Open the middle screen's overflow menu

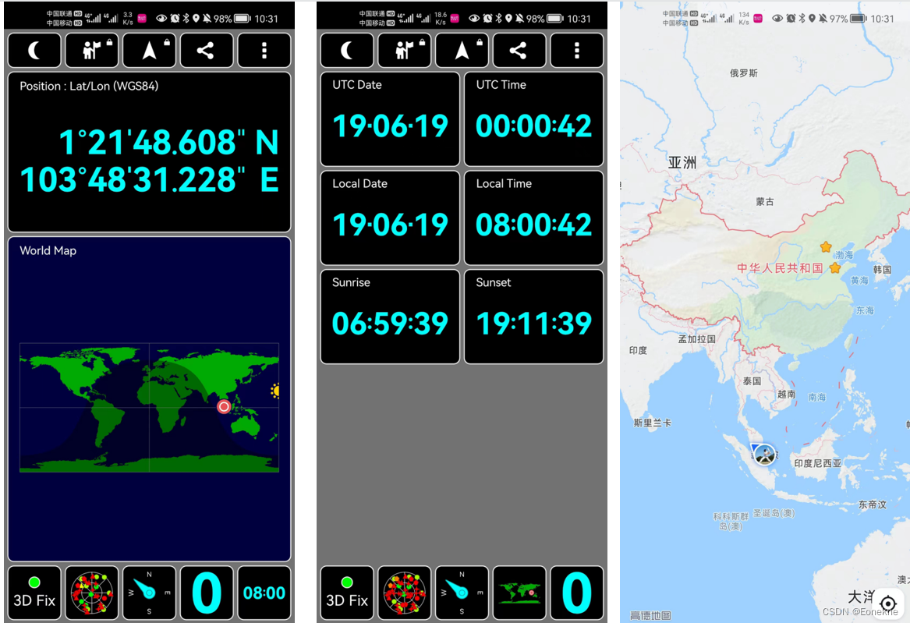(x=576, y=50)
